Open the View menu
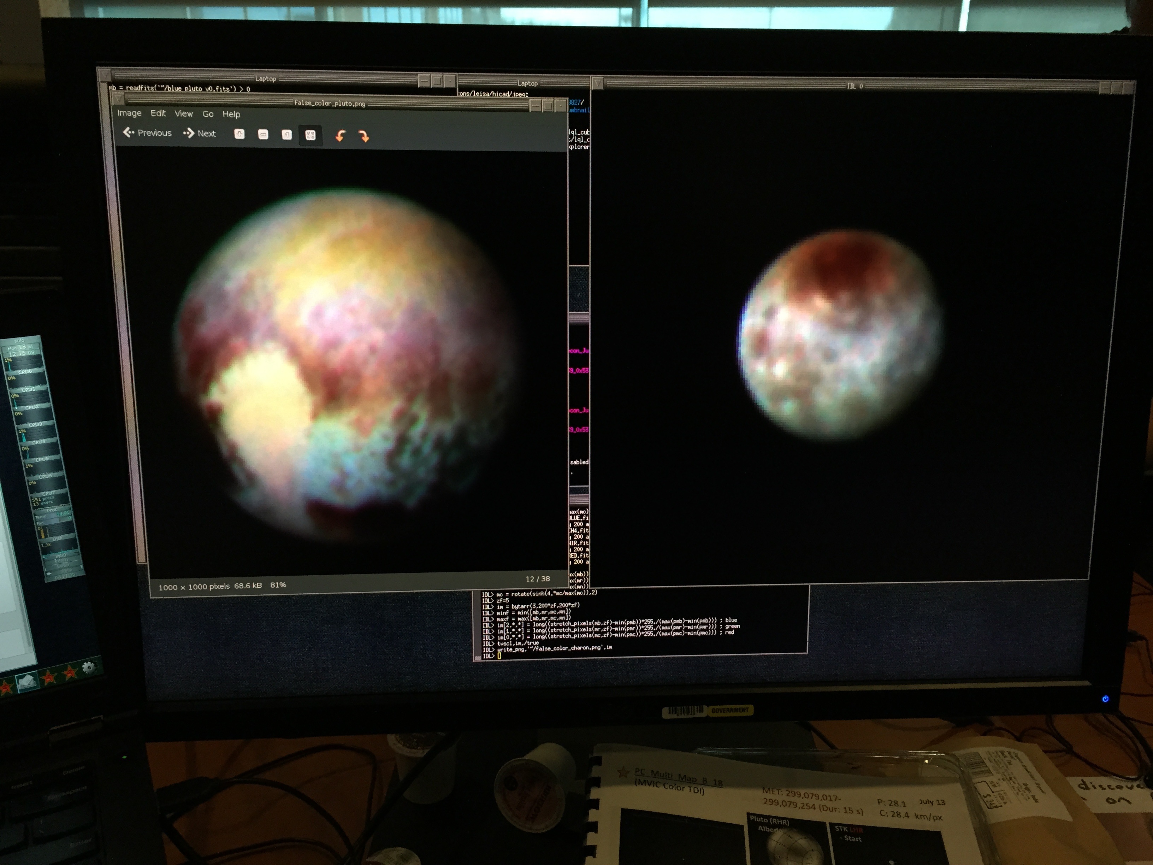Screen dimensions: 1153x865 (x=183, y=114)
